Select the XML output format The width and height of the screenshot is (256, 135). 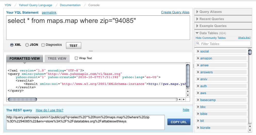point(12,45)
